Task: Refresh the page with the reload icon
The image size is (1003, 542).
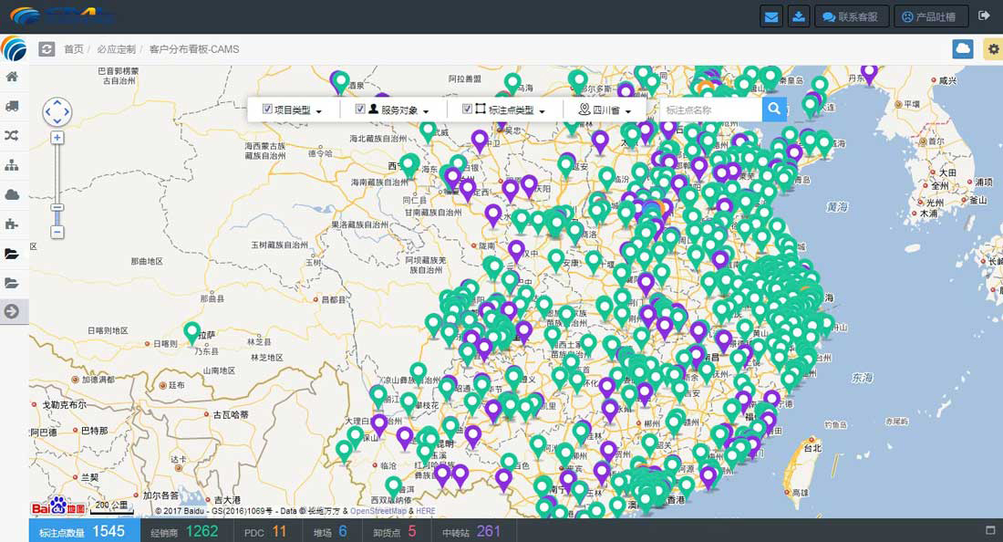Action: (x=47, y=48)
